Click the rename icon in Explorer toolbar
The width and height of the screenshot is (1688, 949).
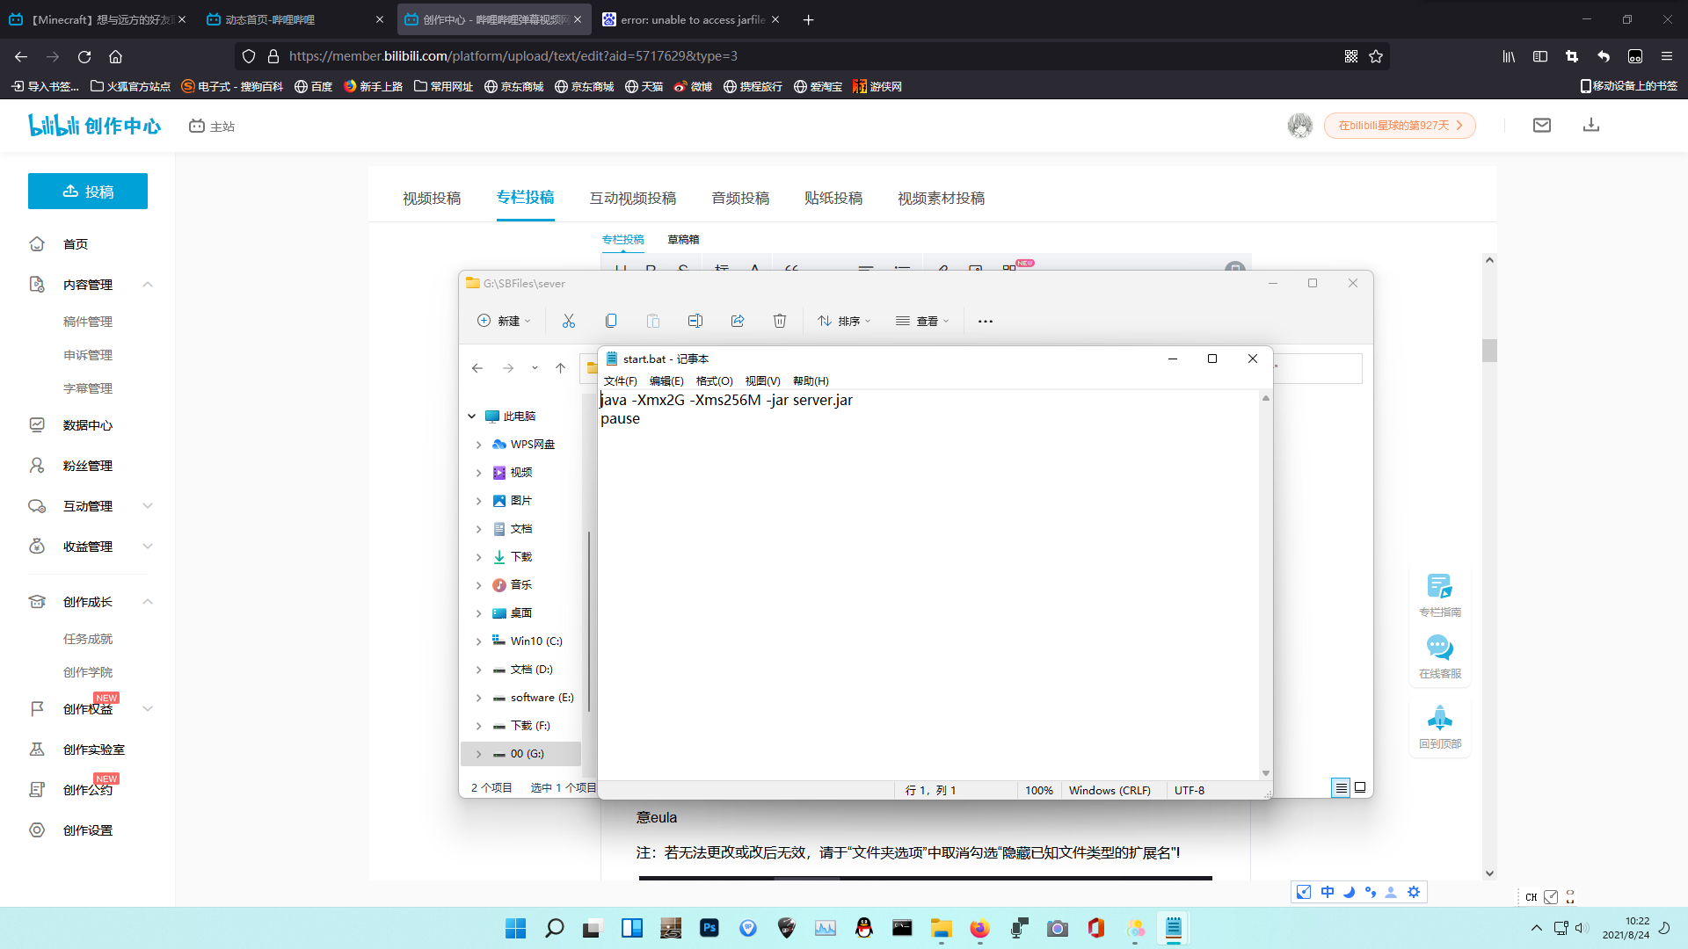[695, 321]
